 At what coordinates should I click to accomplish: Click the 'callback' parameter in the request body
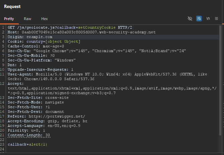pos(17,144)
